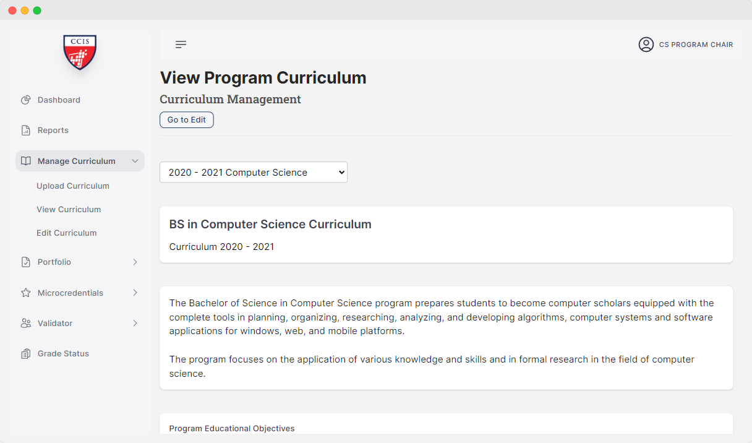Image resolution: width=752 pixels, height=443 pixels.
Task: Click the Dashboard pie chart icon
Action: (x=25, y=100)
